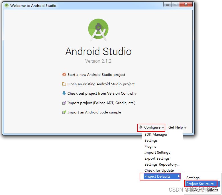The height and width of the screenshot is (195, 222).
Task: Click the purple import icon for Eclipse ADT
Action: pos(64,103)
